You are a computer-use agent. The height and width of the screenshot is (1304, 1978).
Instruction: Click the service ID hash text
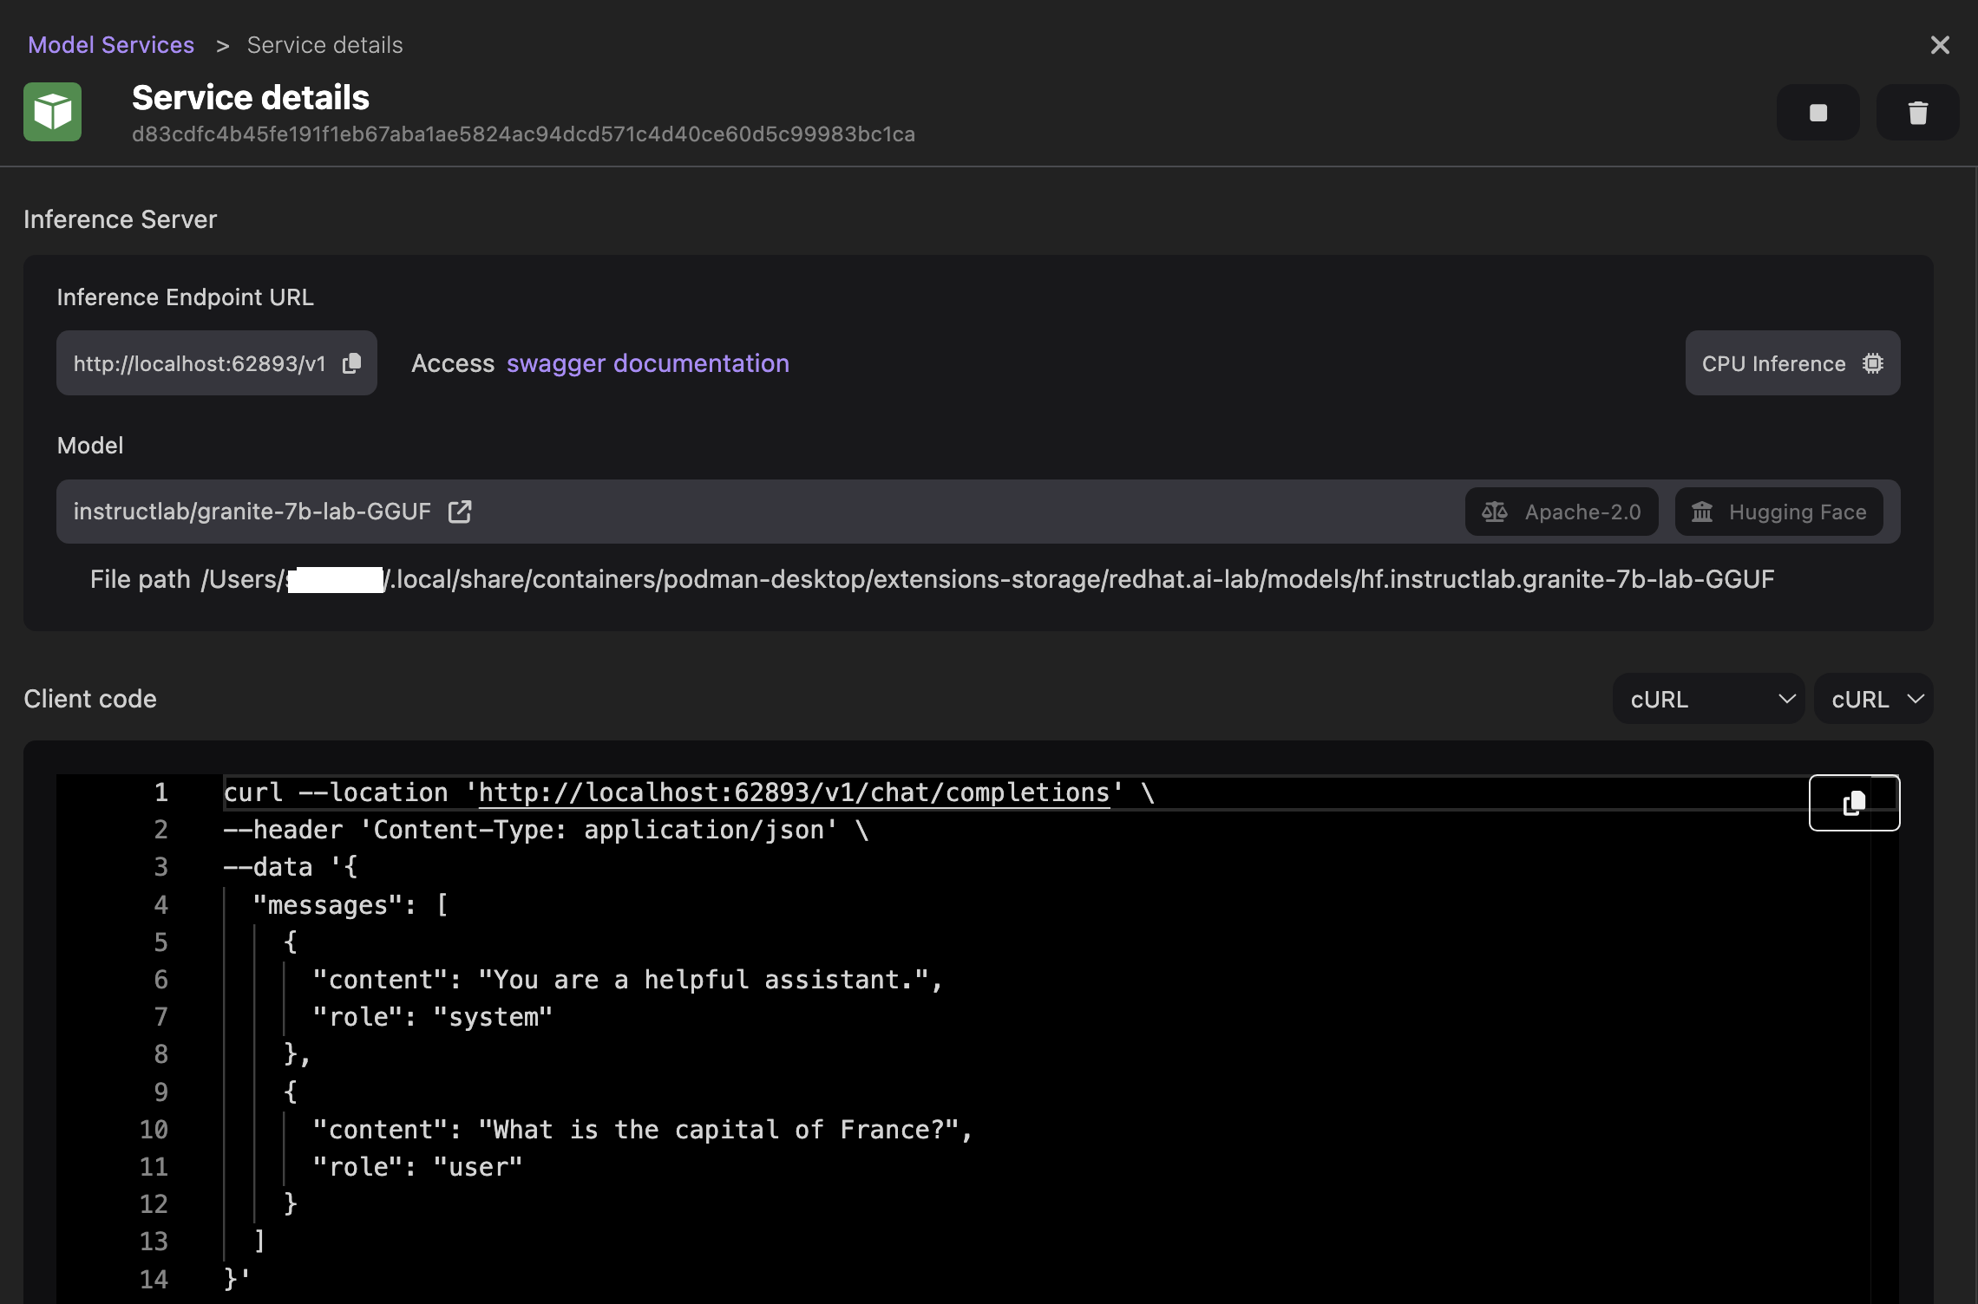523,134
